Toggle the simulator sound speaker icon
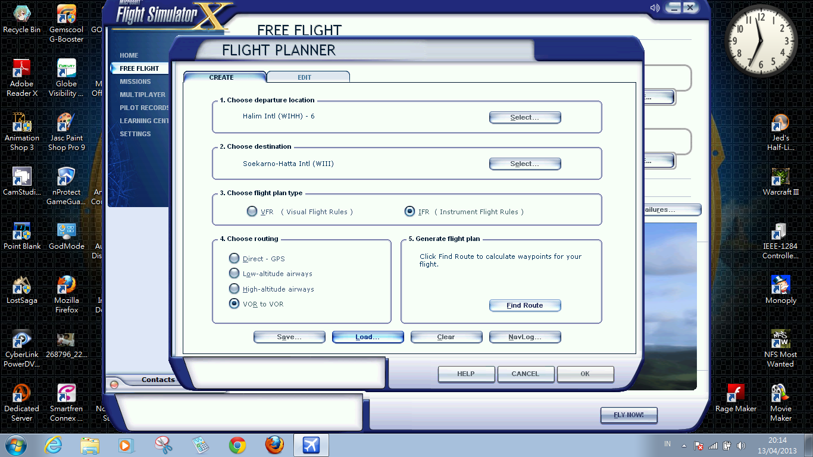 [x=655, y=8]
